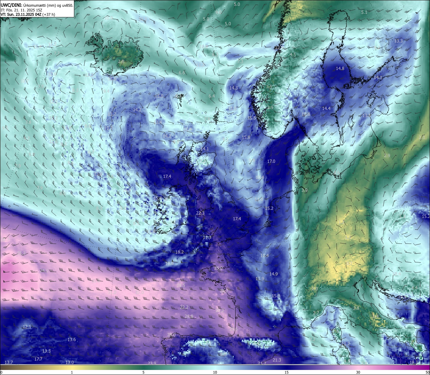Click the map value "14.8" over northern Sweden
This screenshot has width=430, height=375.
[x=340, y=69]
